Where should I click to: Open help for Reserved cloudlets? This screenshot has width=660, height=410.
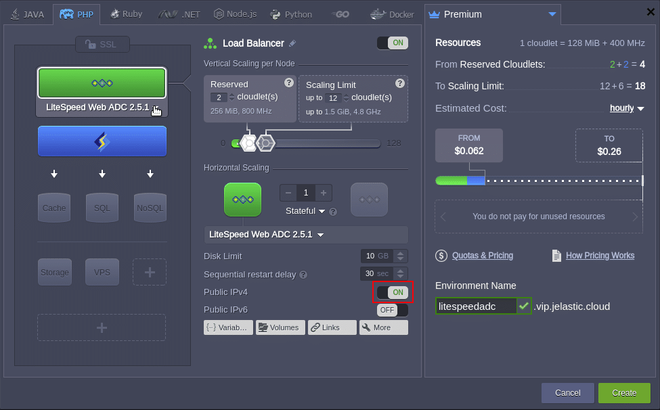pyautogui.click(x=289, y=83)
